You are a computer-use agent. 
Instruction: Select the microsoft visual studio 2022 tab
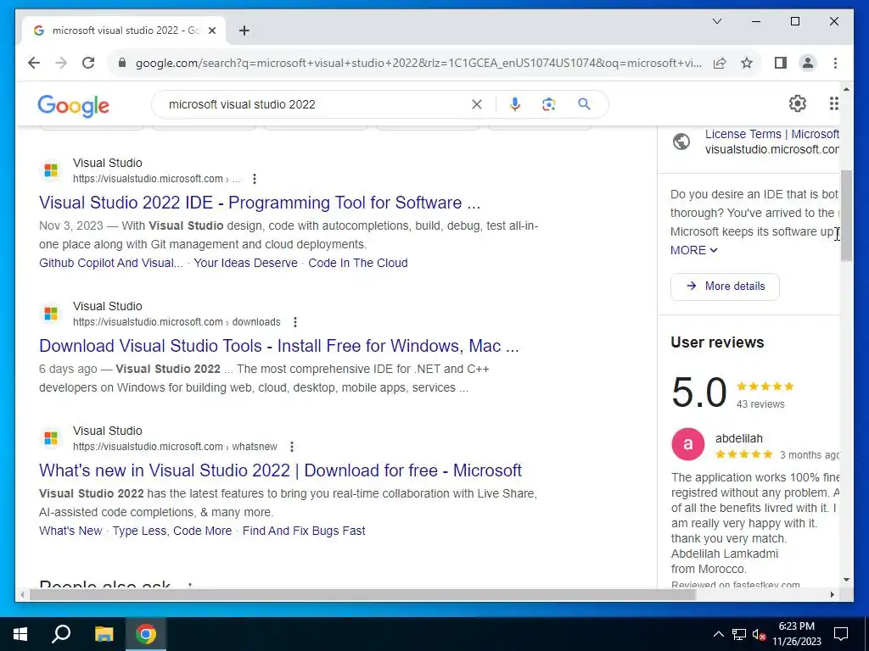(124, 31)
